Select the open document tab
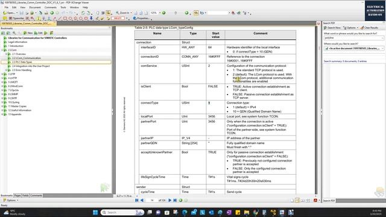386x217 pixels. [x=28, y=24]
